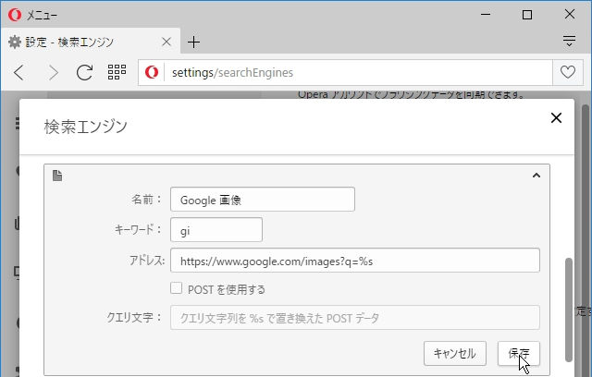Reload the current page
Viewport: 592px width, 377px height.
pyautogui.click(x=84, y=72)
